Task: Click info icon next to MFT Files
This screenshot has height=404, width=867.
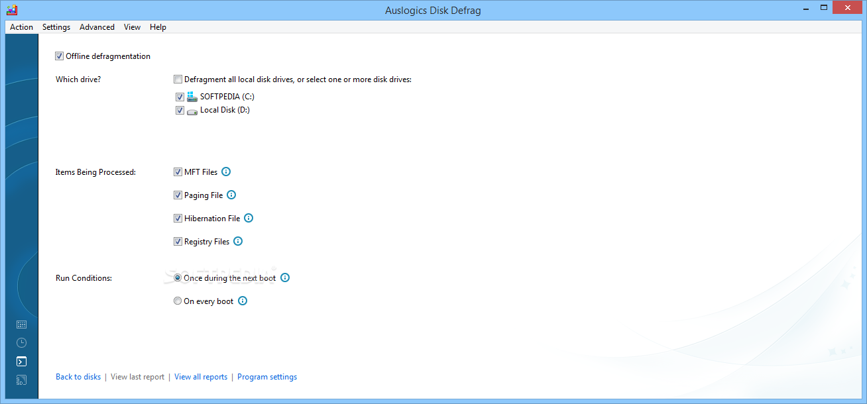Action: [226, 172]
